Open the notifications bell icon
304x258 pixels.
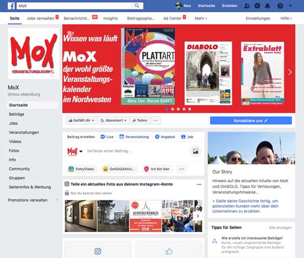click(268, 6)
